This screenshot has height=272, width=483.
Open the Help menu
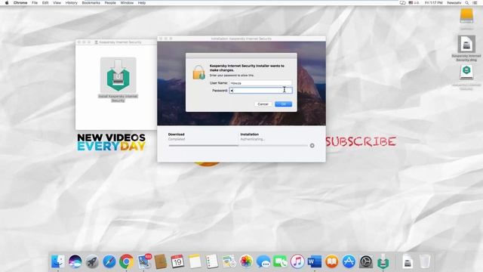point(142,3)
